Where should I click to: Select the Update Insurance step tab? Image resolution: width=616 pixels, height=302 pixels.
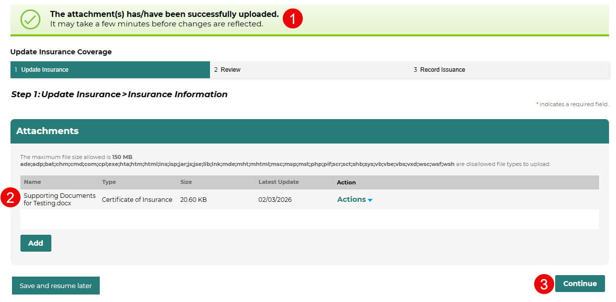pos(110,70)
